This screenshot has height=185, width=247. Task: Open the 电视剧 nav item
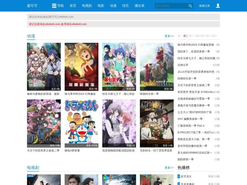tap(87, 6)
